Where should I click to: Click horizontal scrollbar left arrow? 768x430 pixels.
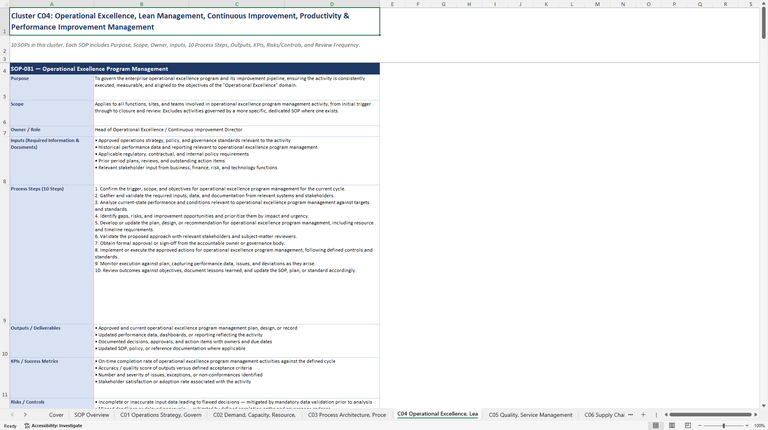[x=666, y=415]
